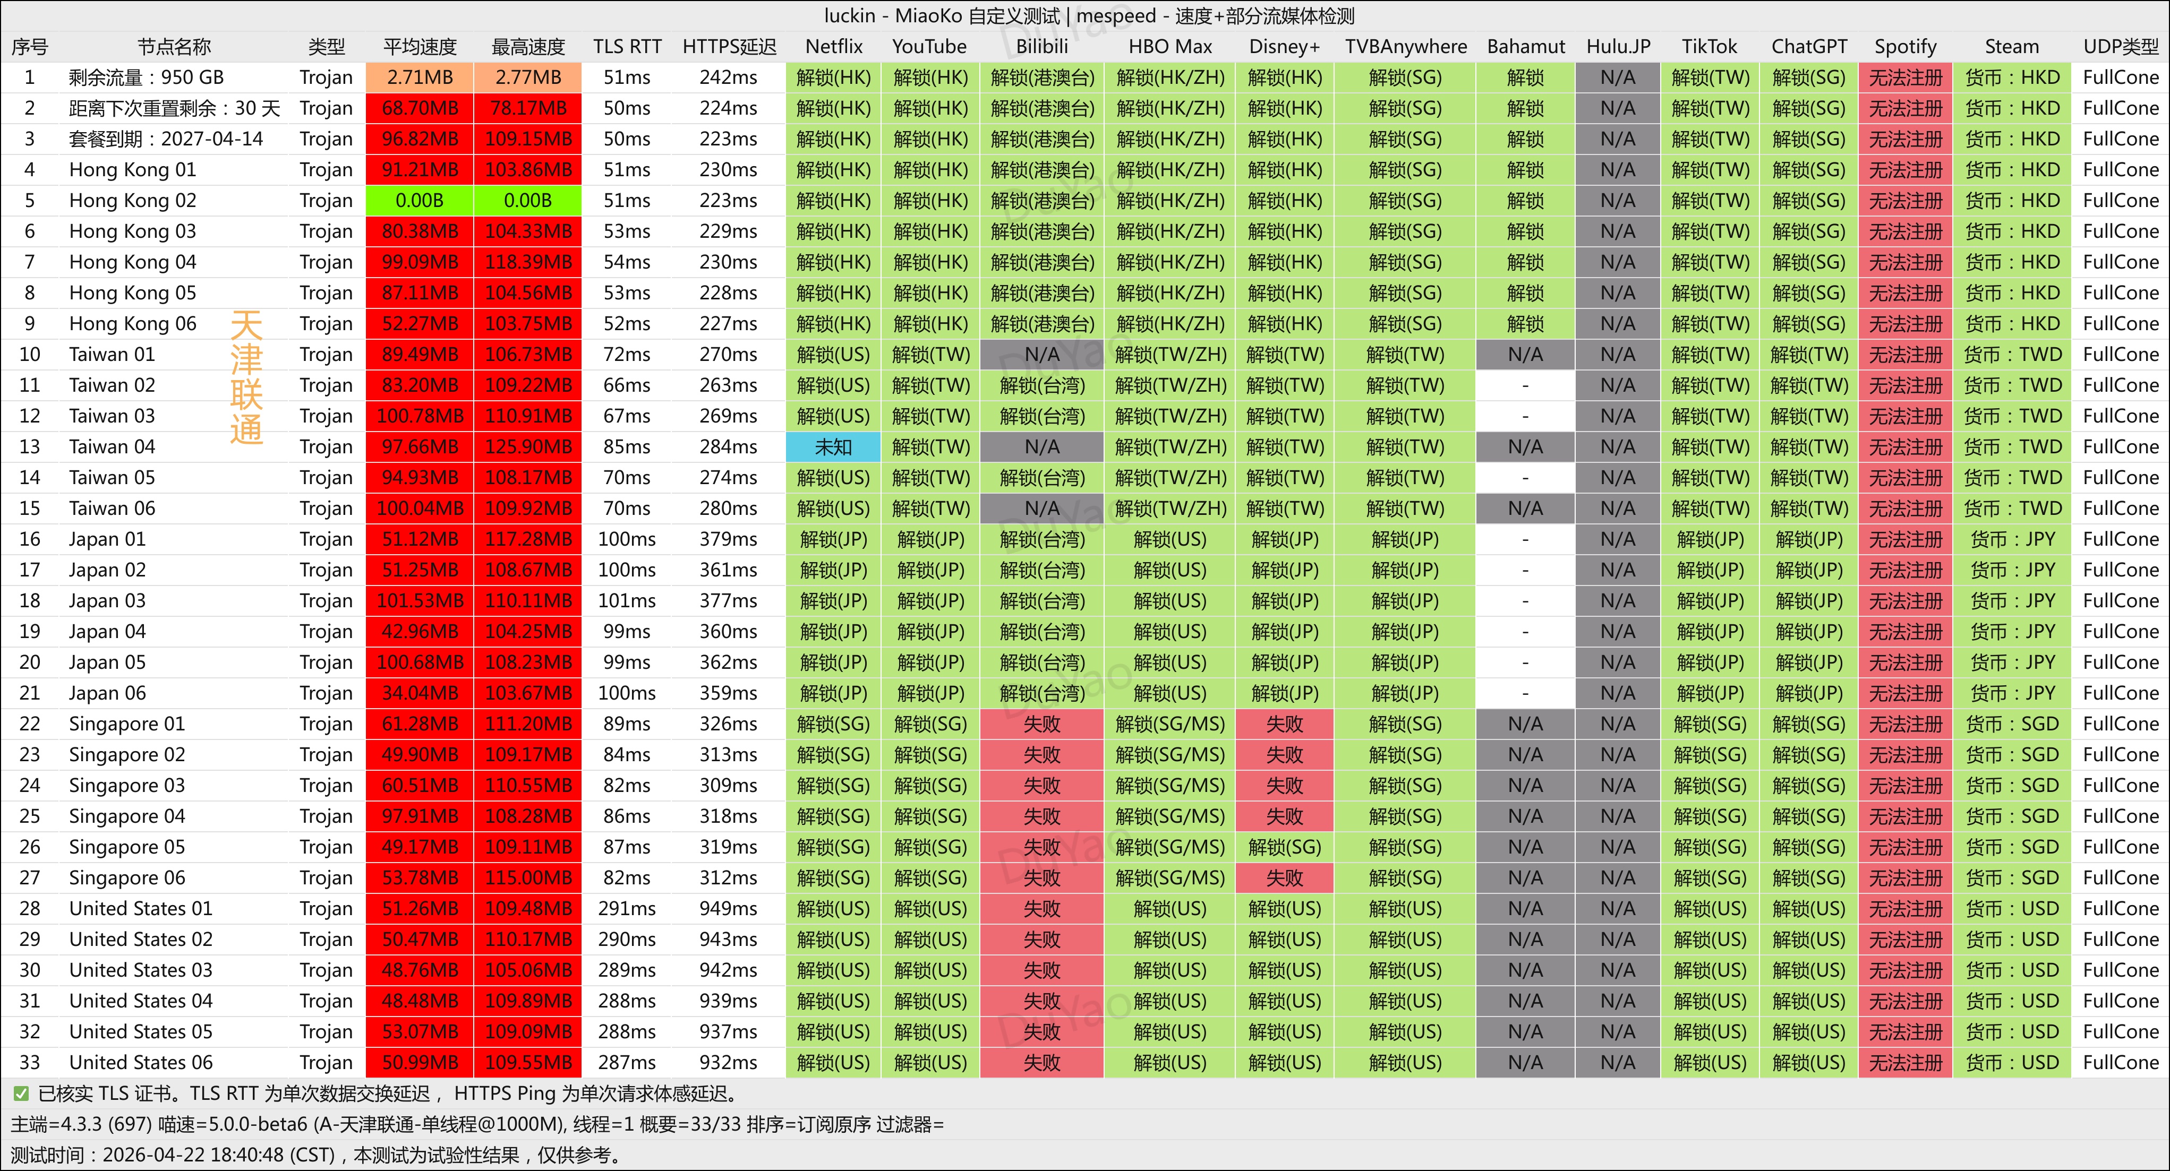Click the Spotify column header
2170x1171 pixels.
click(1904, 46)
